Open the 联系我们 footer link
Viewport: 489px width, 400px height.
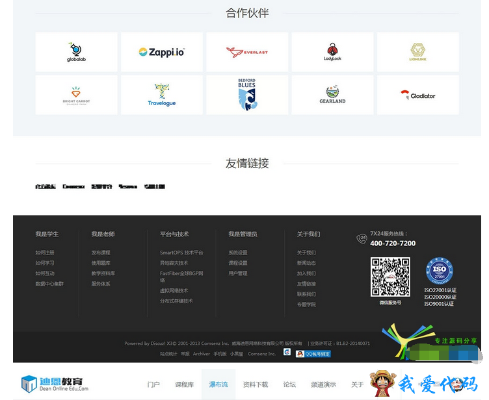(306, 294)
